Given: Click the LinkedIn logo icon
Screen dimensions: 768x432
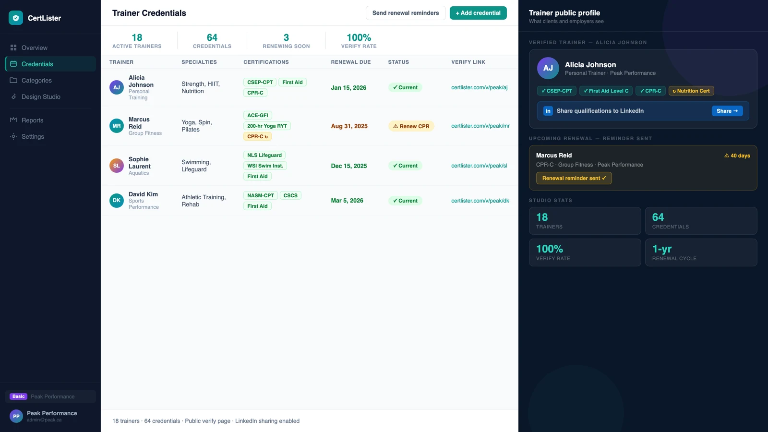Looking at the screenshot, I should [x=548, y=111].
